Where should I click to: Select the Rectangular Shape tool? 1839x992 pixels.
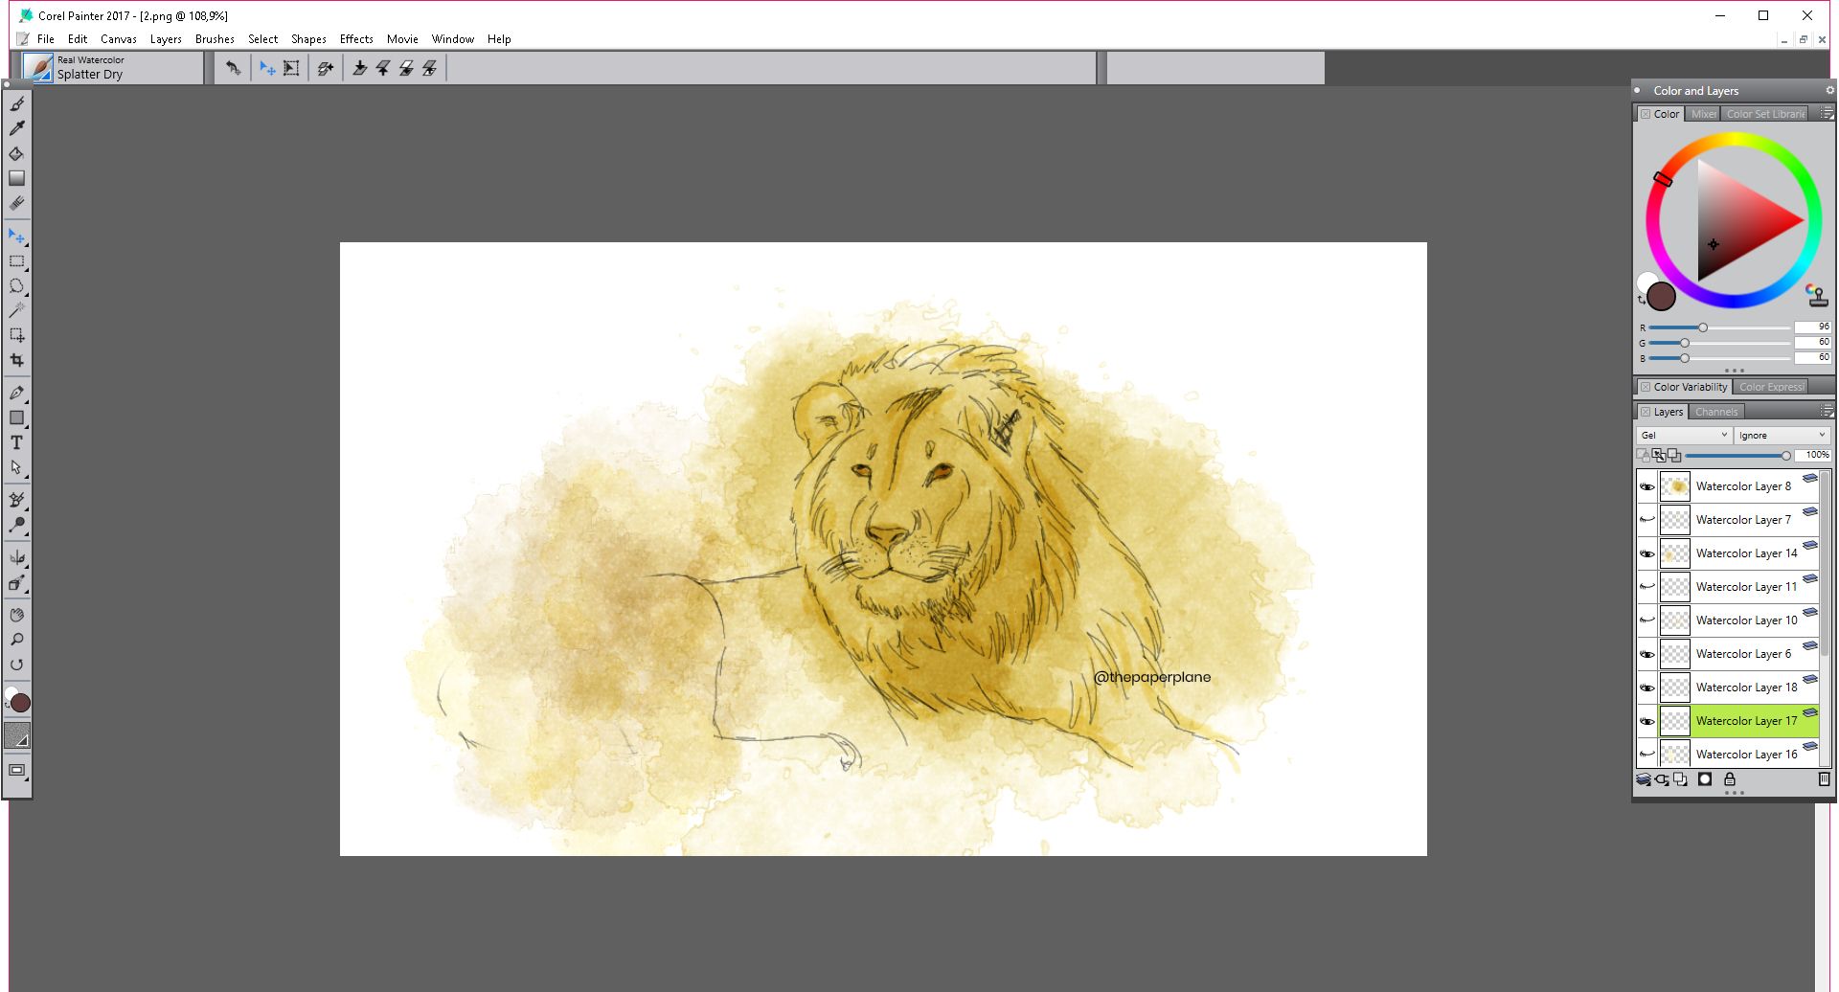click(x=16, y=417)
